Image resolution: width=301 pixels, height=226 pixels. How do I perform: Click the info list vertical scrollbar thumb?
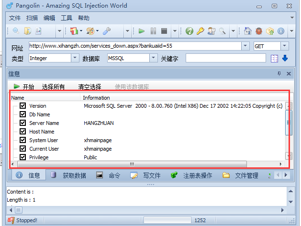click(289, 123)
